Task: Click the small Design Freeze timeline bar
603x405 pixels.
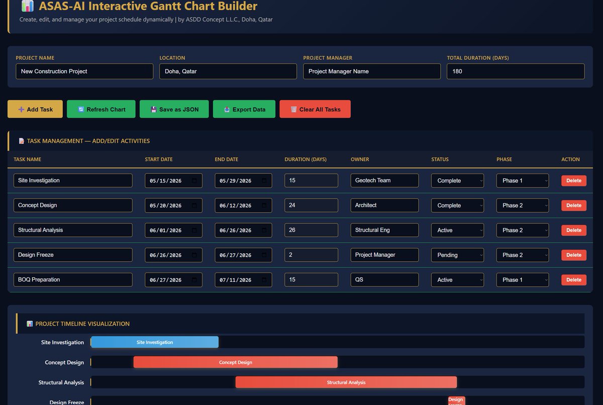Action: (x=456, y=401)
